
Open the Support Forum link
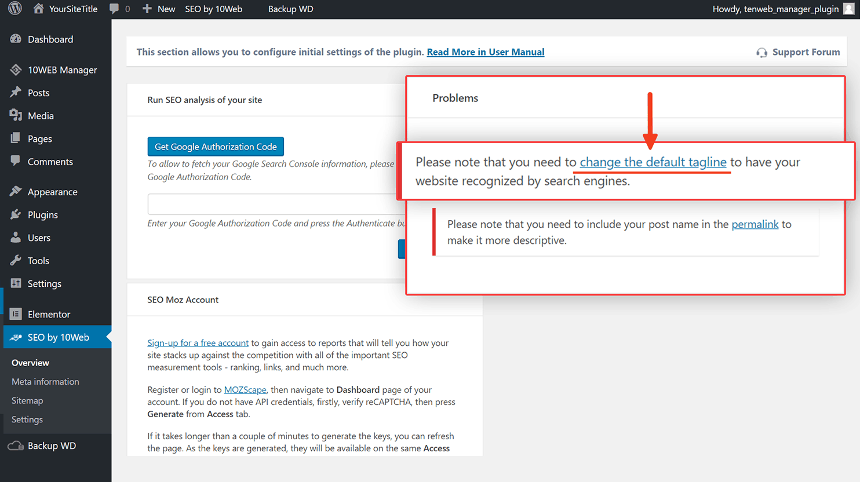coord(806,52)
